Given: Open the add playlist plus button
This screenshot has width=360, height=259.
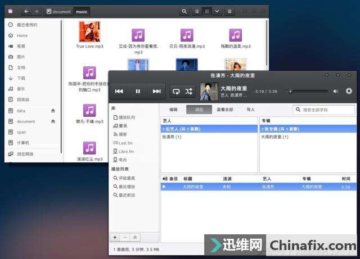Looking at the screenshot, I should [x=115, y=238].
